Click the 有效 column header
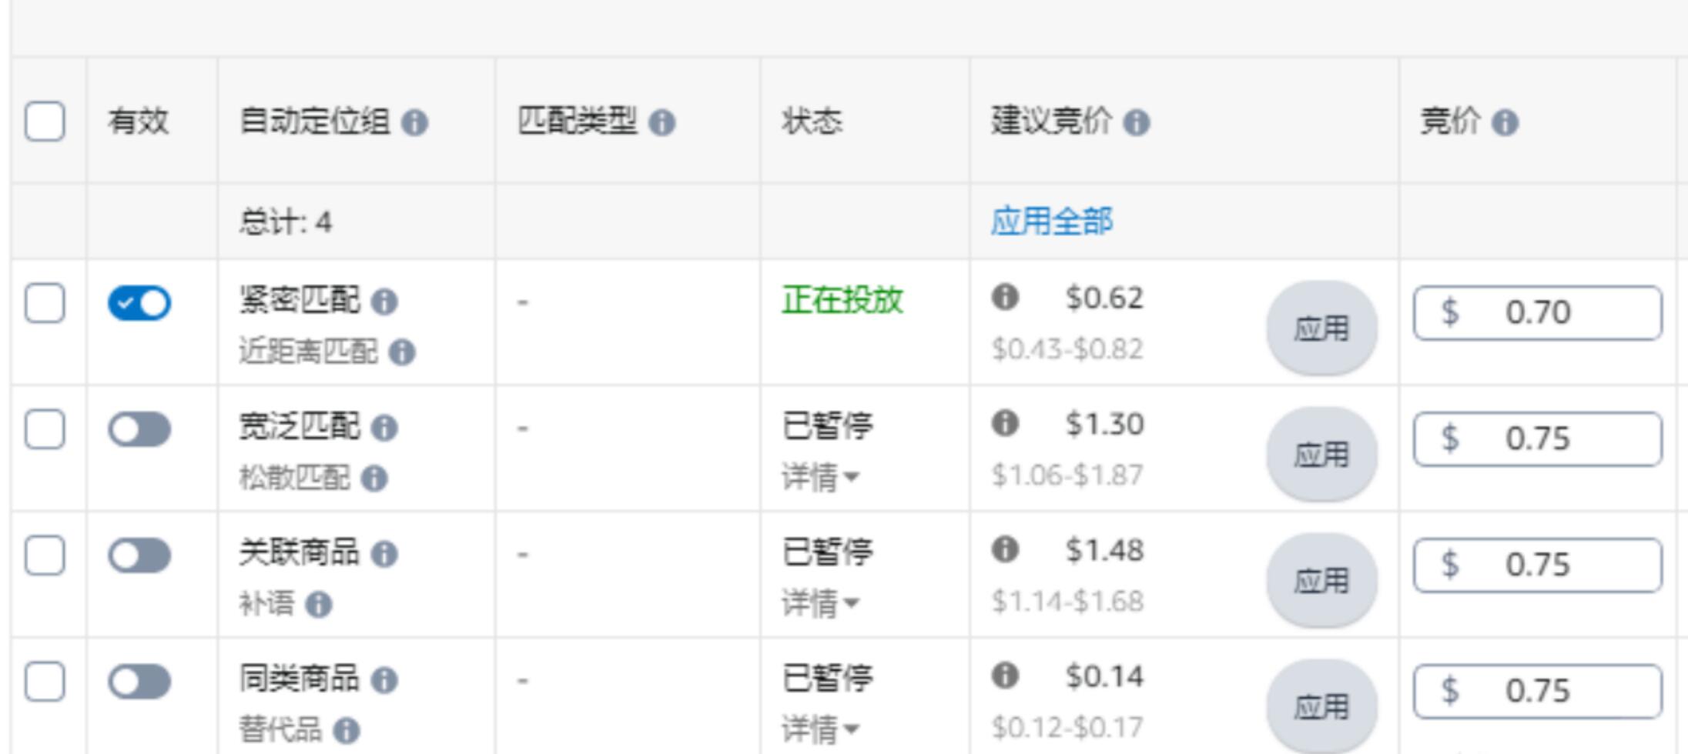The image size is (1688, 754). tap(138, 122)
